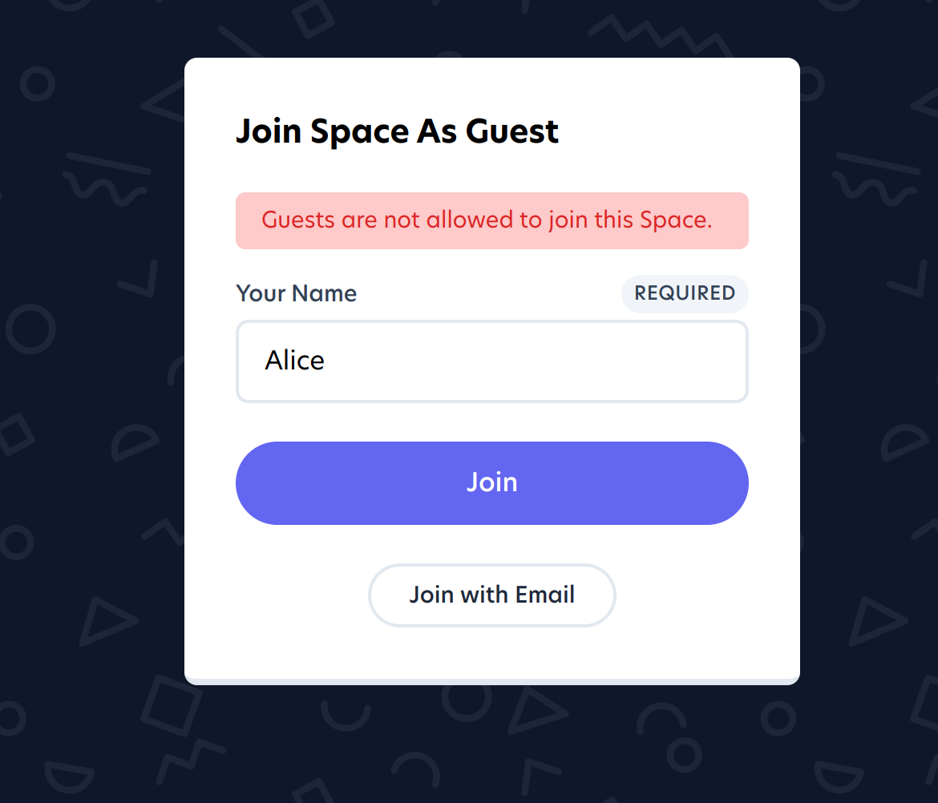Screen dimensions: 938x803
Task: Click the word "Email" on the outlined button
Action: (x=545, y=595)
